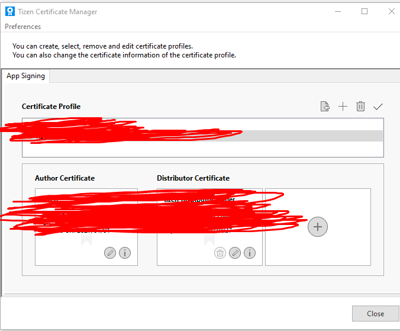Select the Author Certificate card

pos(86,227)
